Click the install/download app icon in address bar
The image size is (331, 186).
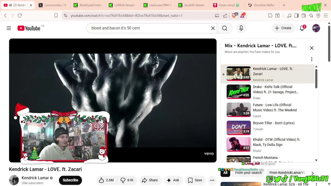[x=217, y=16]
